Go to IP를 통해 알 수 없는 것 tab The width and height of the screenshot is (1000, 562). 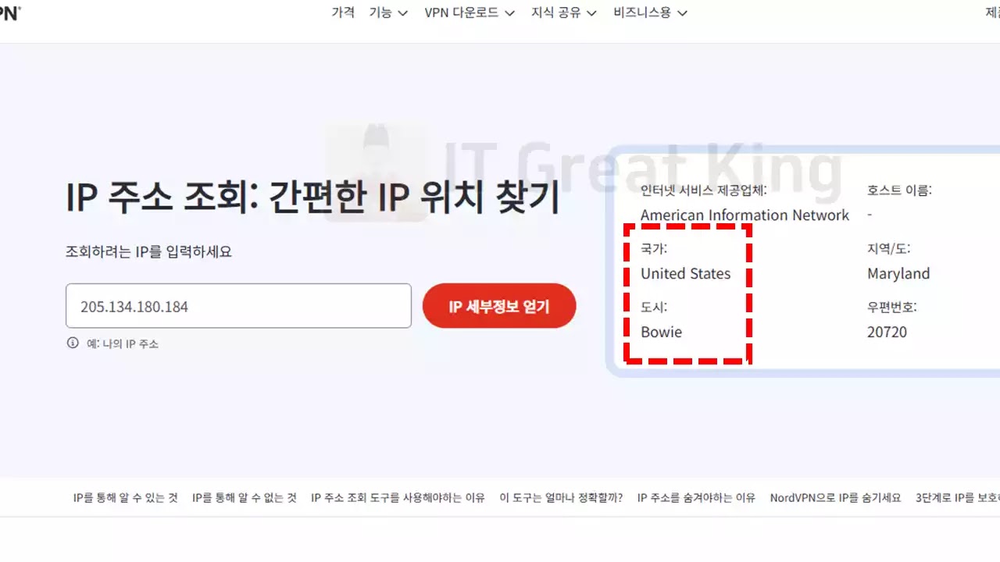click(x=245, y=497)
